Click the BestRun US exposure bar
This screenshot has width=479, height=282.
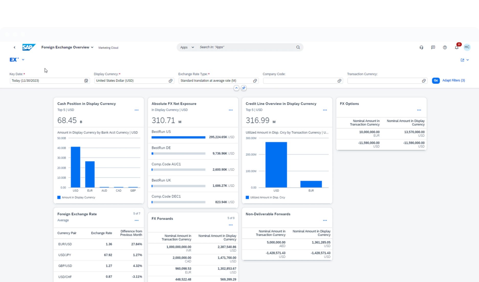click(178, 137)
